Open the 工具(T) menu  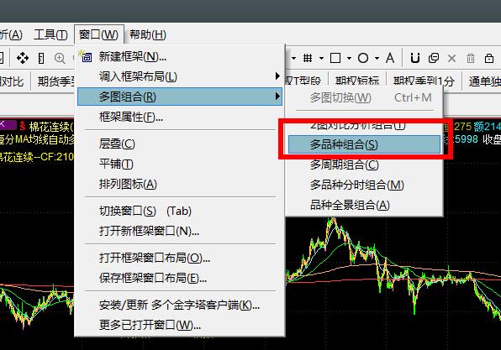pyautogui.click(x=50, y=34)
